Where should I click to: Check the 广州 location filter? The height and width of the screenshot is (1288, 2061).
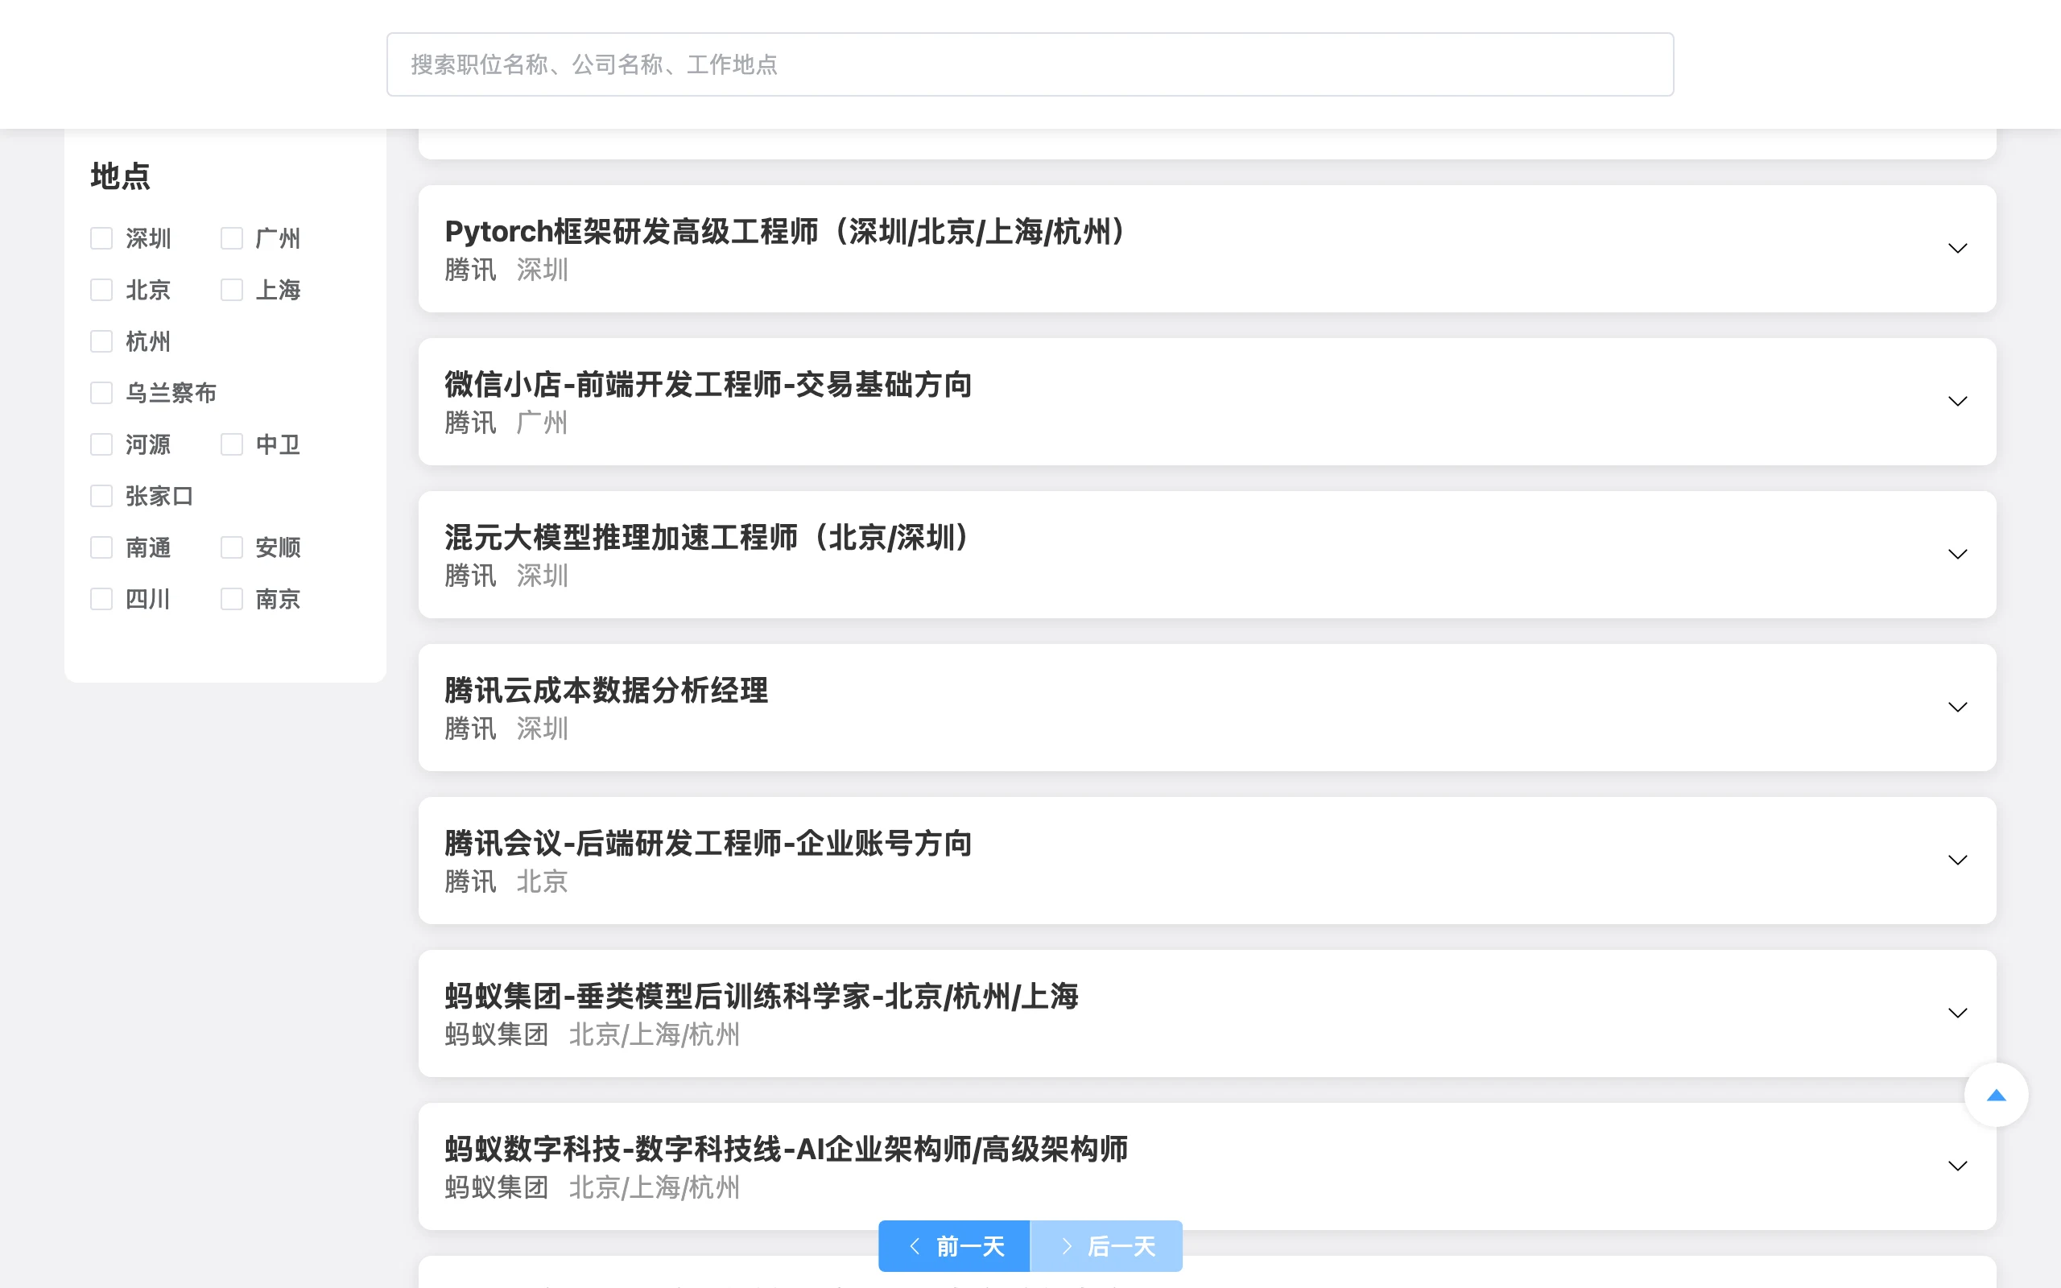[x=232, y=238]
